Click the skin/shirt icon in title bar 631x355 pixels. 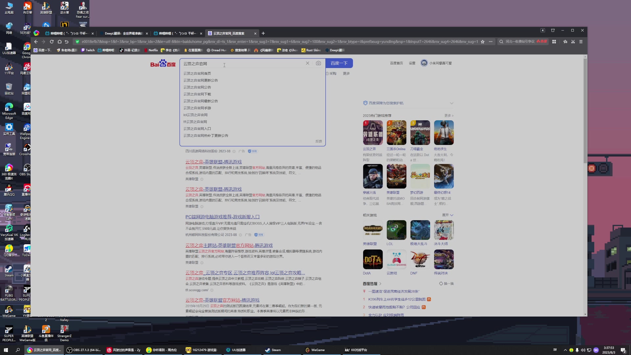[x=553, y=30]
